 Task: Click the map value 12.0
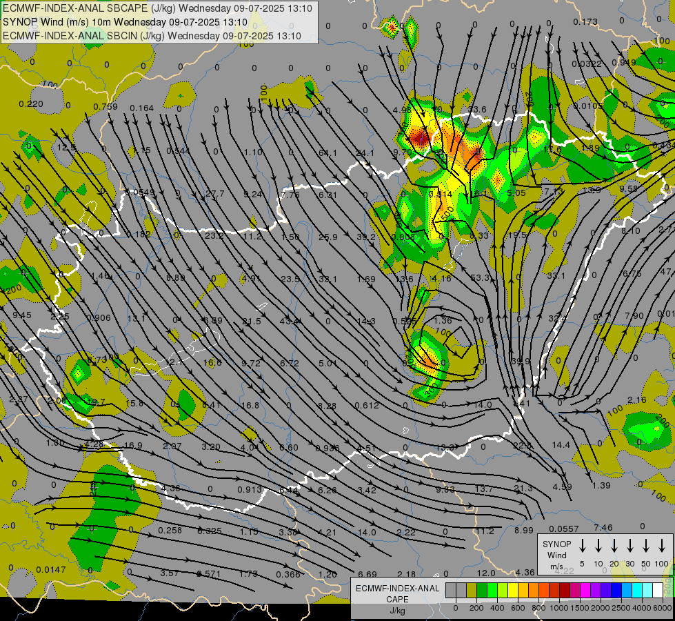(x=486, y=573)
